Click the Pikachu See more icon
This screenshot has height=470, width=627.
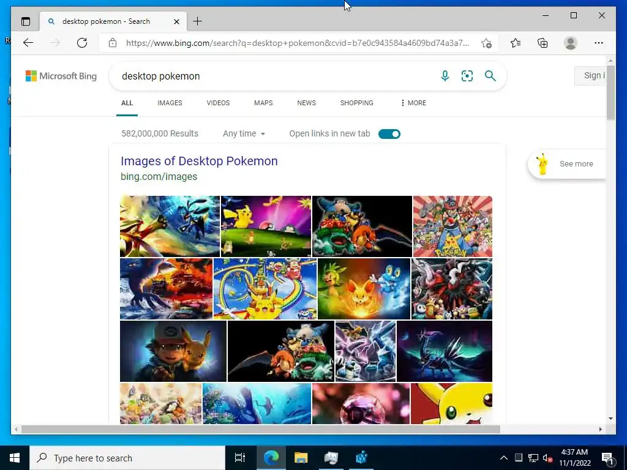point(543,164)
